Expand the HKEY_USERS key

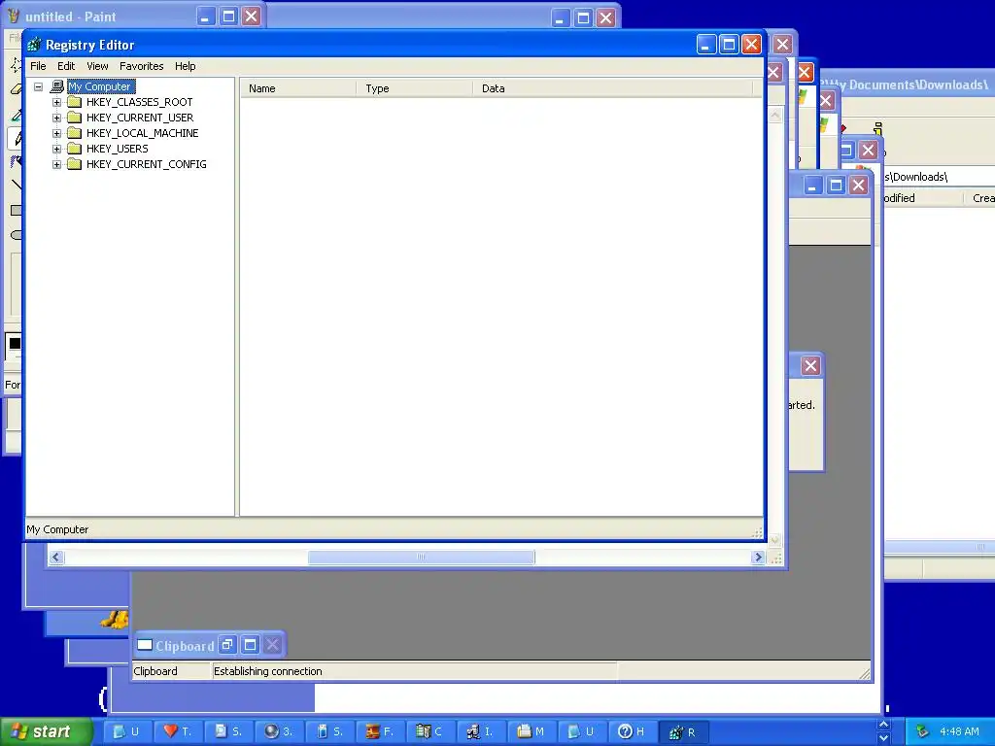pos(56,149)
